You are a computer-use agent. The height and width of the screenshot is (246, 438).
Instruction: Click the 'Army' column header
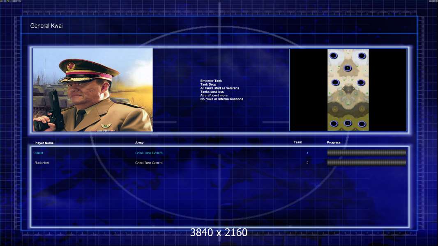[139, 143]
